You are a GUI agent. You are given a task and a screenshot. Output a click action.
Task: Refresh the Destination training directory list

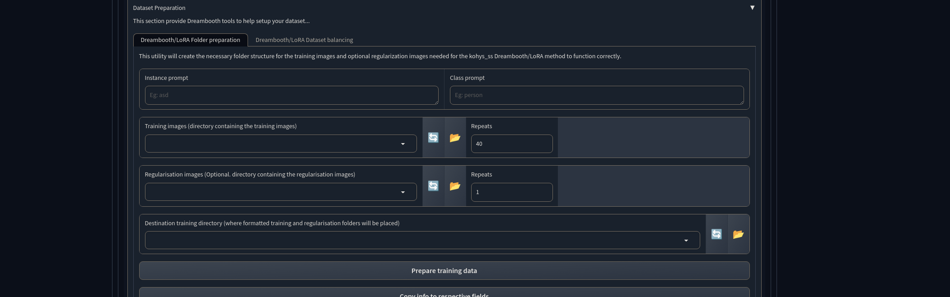716,234
